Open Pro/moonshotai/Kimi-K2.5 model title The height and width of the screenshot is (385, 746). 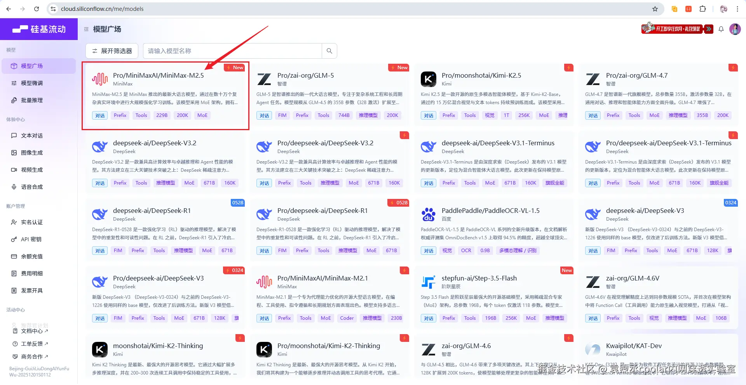tap(481, 75)
